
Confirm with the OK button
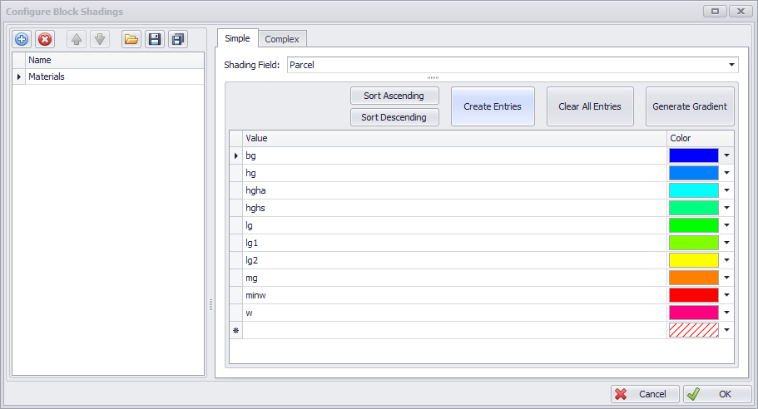[717, 394]
